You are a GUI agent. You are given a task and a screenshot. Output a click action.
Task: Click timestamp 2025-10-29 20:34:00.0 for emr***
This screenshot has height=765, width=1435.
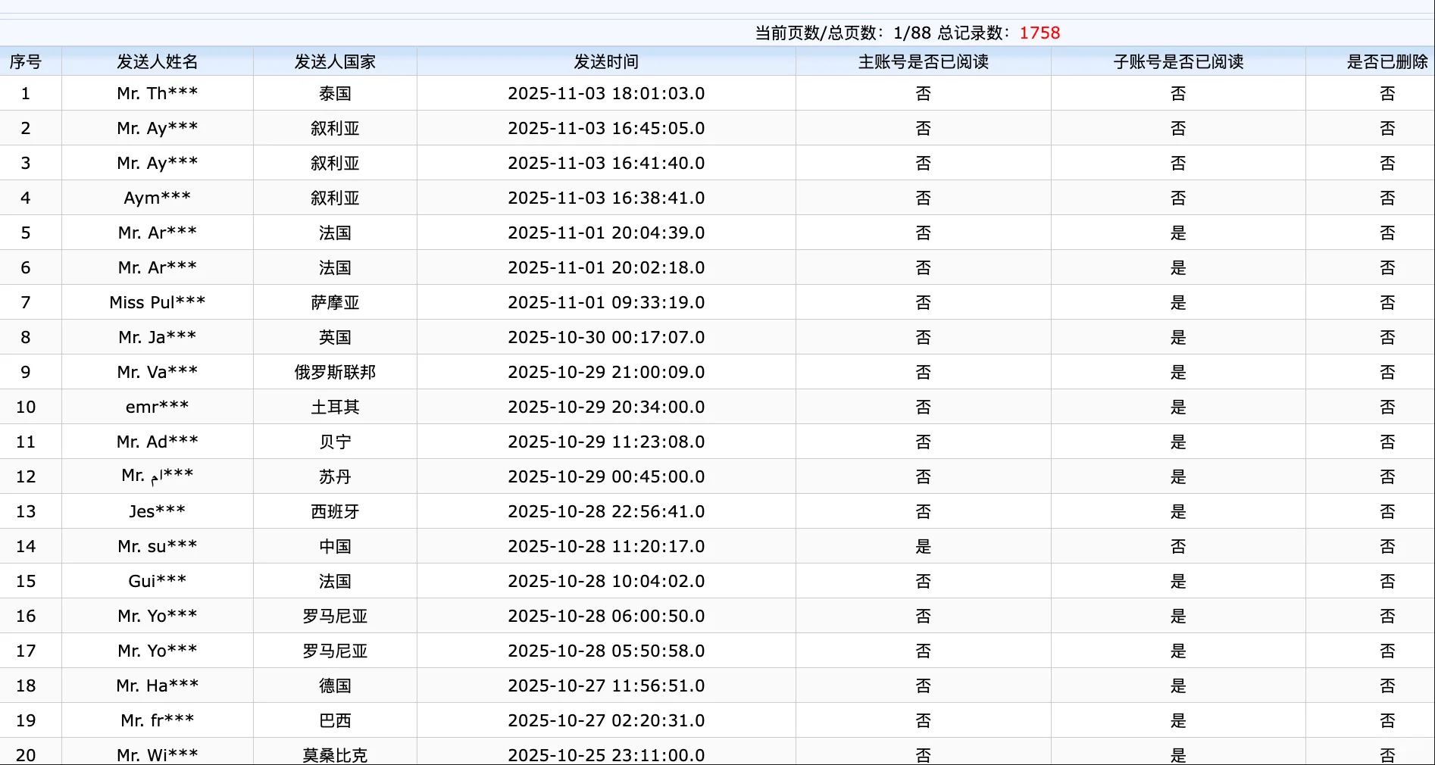tap(605, 407)
